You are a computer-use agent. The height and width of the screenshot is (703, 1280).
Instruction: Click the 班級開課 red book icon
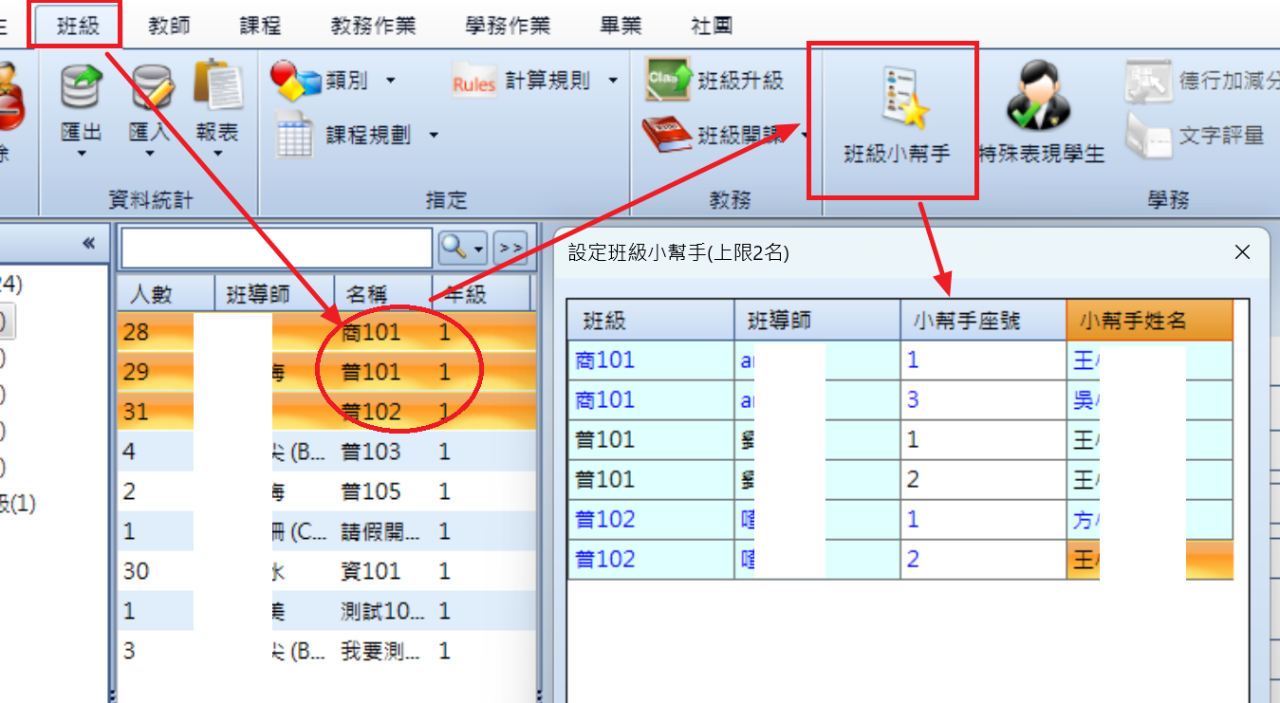[x=667, y=136]
